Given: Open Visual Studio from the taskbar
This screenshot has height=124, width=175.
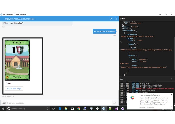Looking at the screenshot, I should [x=116, y=109].
